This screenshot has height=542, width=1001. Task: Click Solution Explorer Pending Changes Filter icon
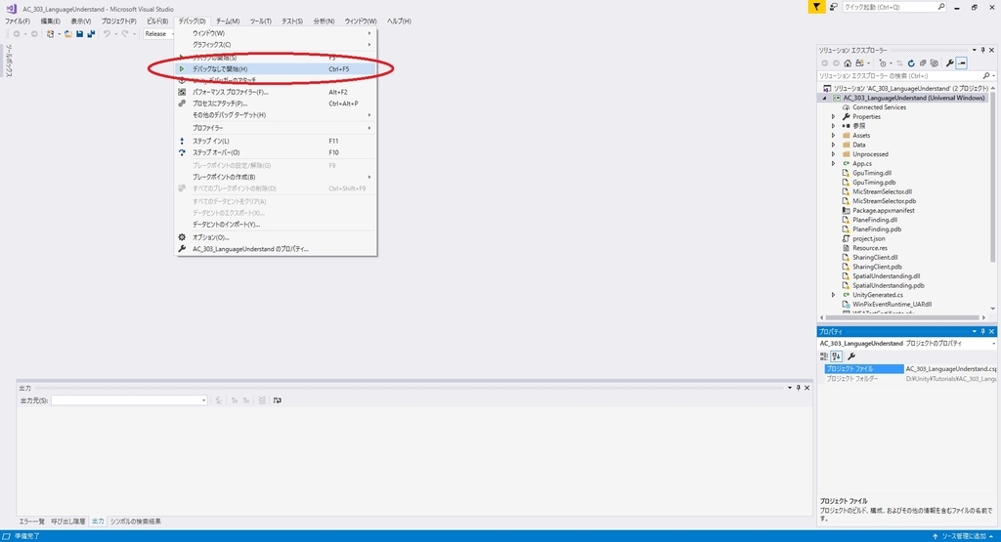click(884, 63)
